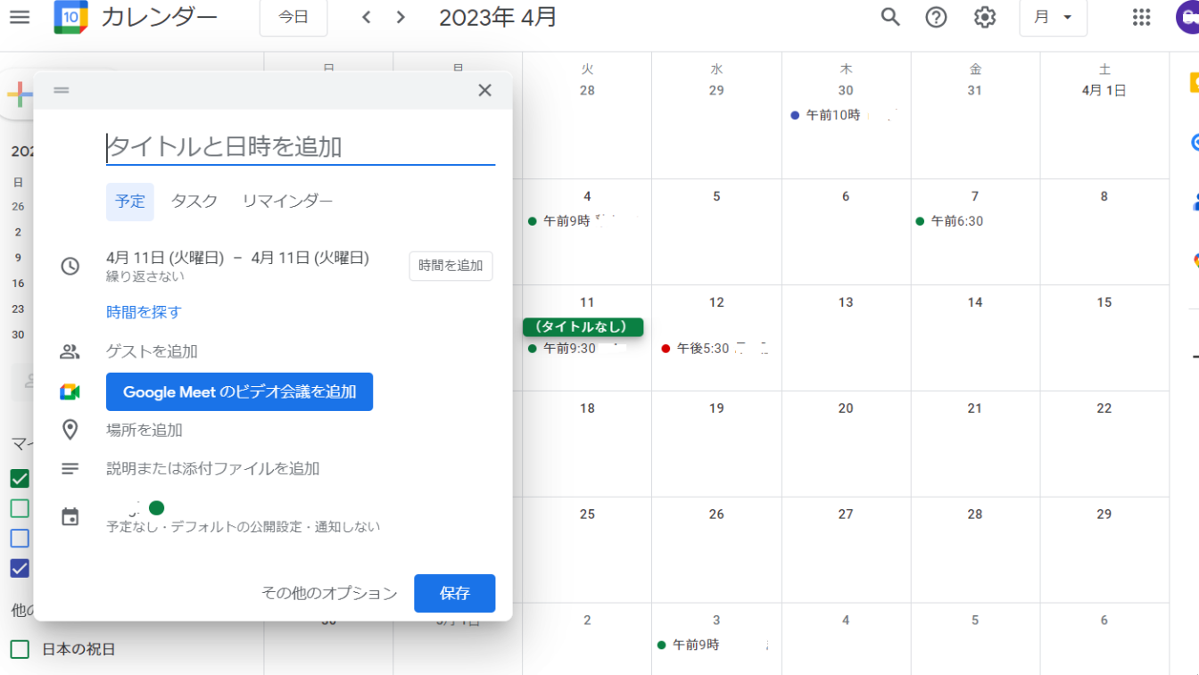Uncheck the dark blue calendar checkbox
The height and width of the screenshot is (675, 1199).
[20, 568]
